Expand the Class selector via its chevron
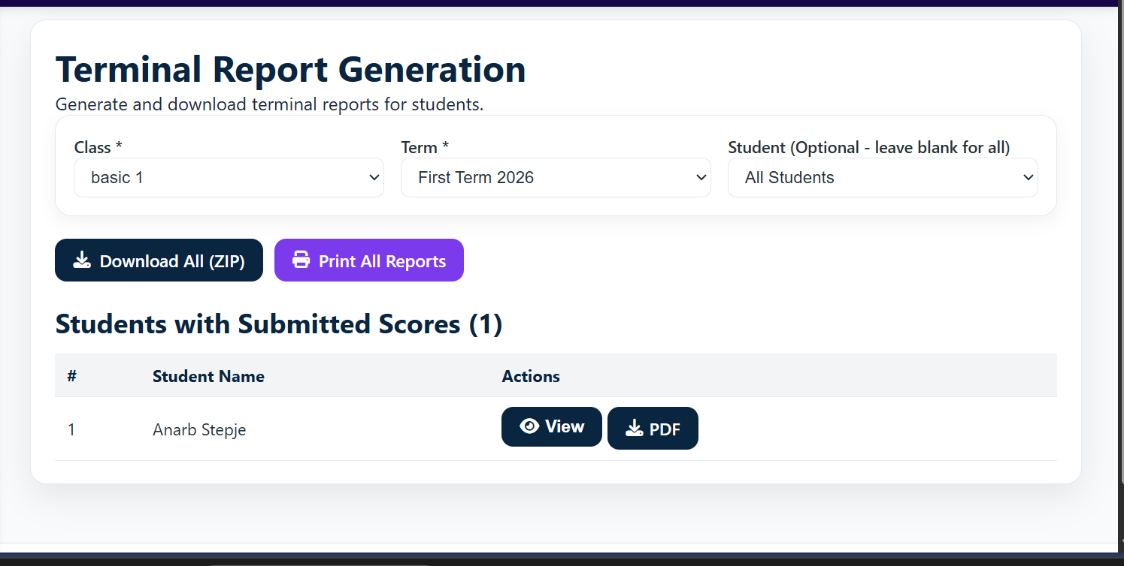 [x=374, y=177]
